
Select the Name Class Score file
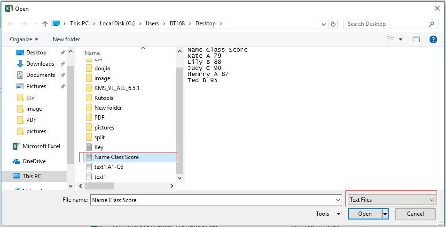point(116,157)
